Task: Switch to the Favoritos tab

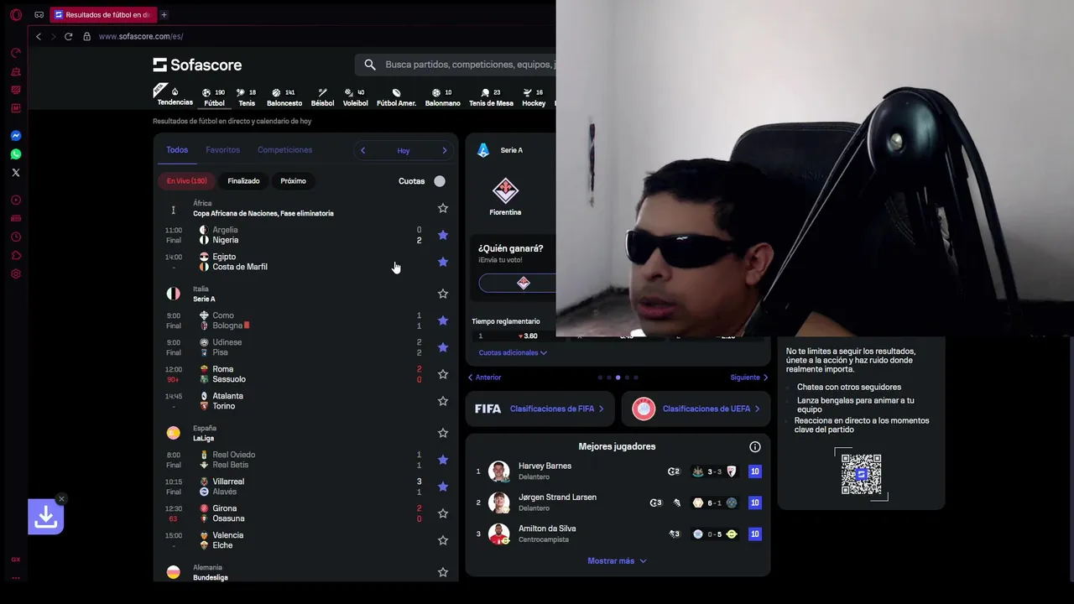Action: click(222, 150)
